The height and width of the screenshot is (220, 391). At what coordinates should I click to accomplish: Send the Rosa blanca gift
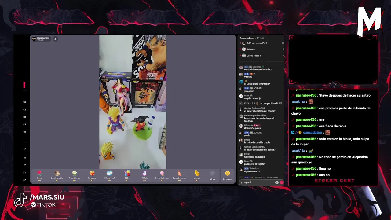click(x=75, y=176)
